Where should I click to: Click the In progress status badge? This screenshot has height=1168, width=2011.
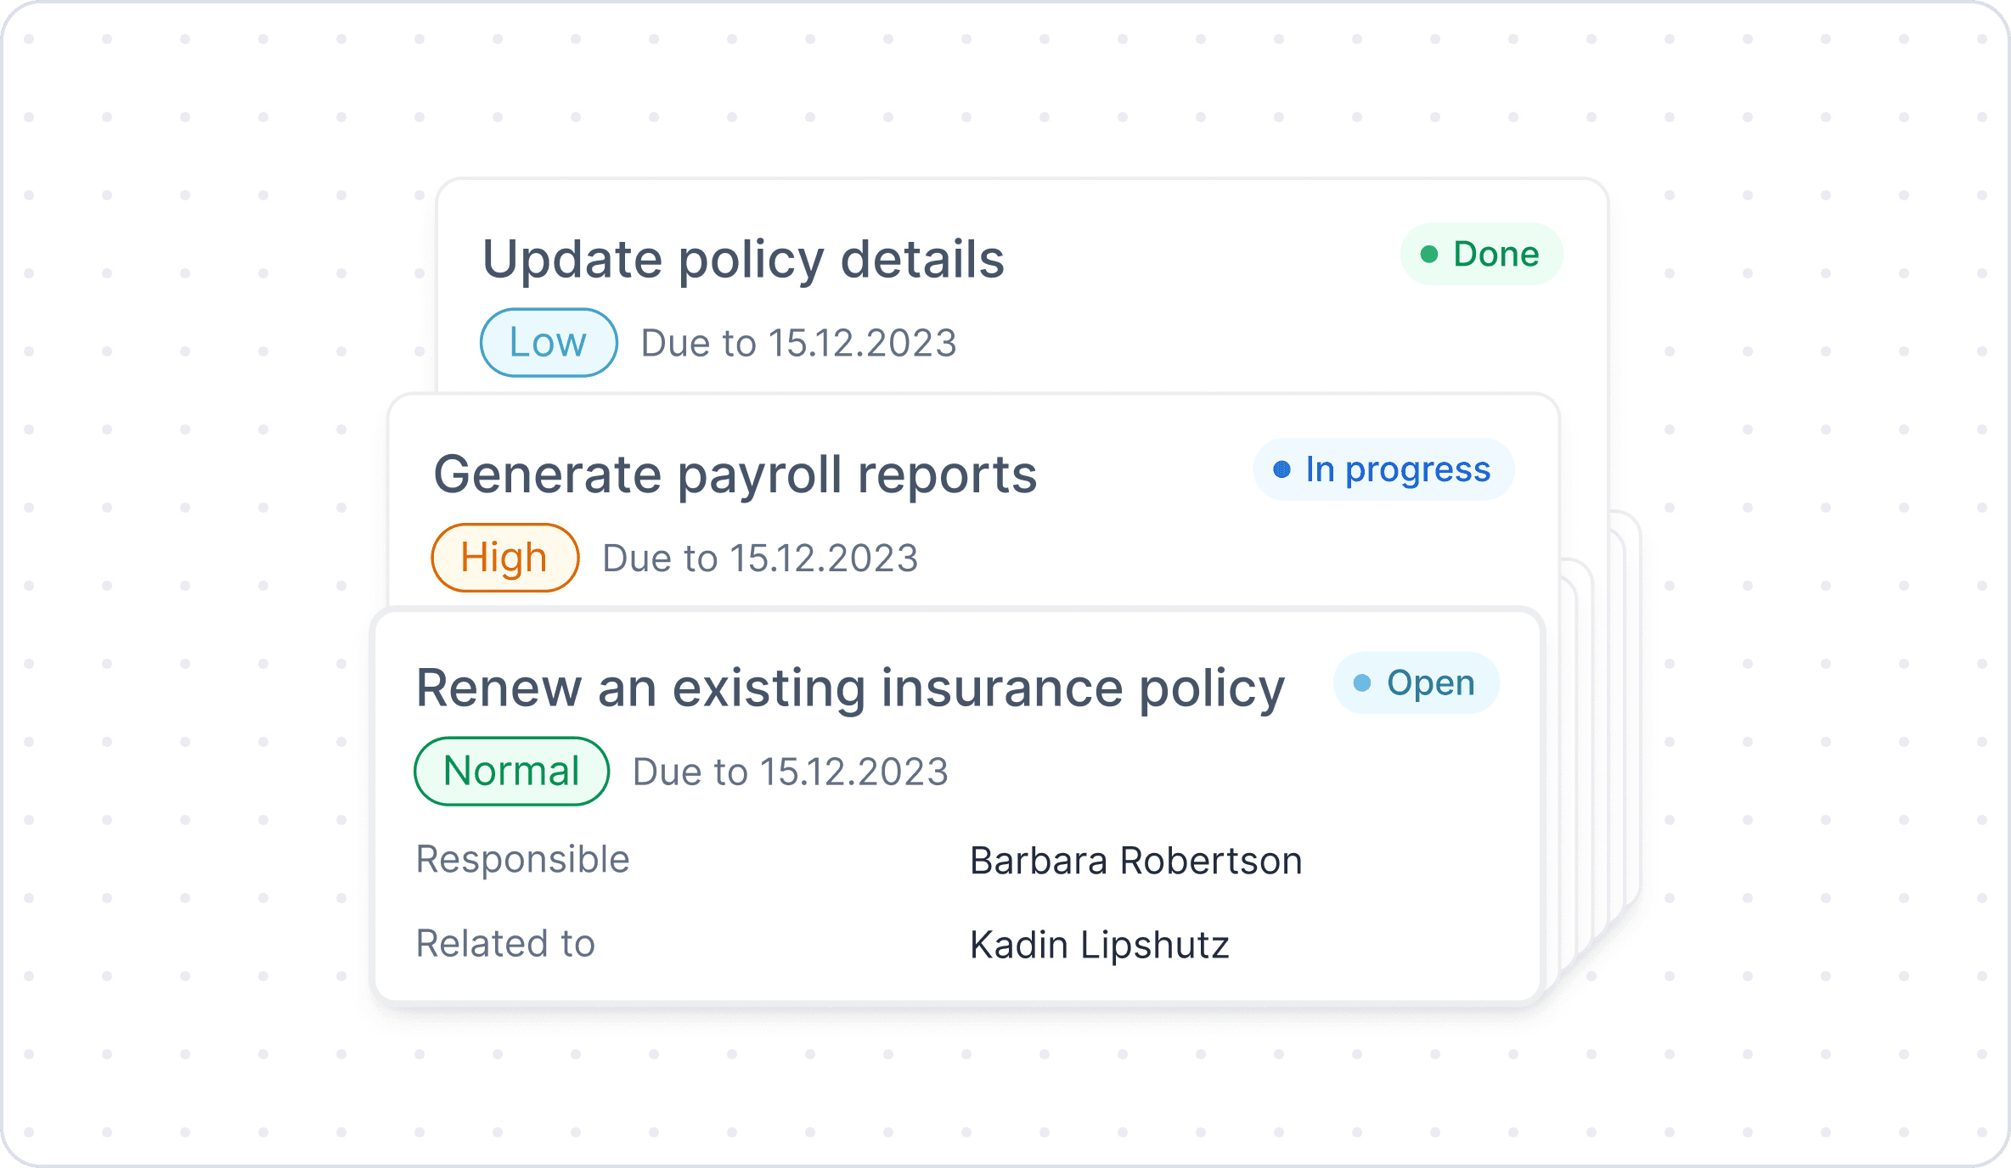click(1383, 469)
